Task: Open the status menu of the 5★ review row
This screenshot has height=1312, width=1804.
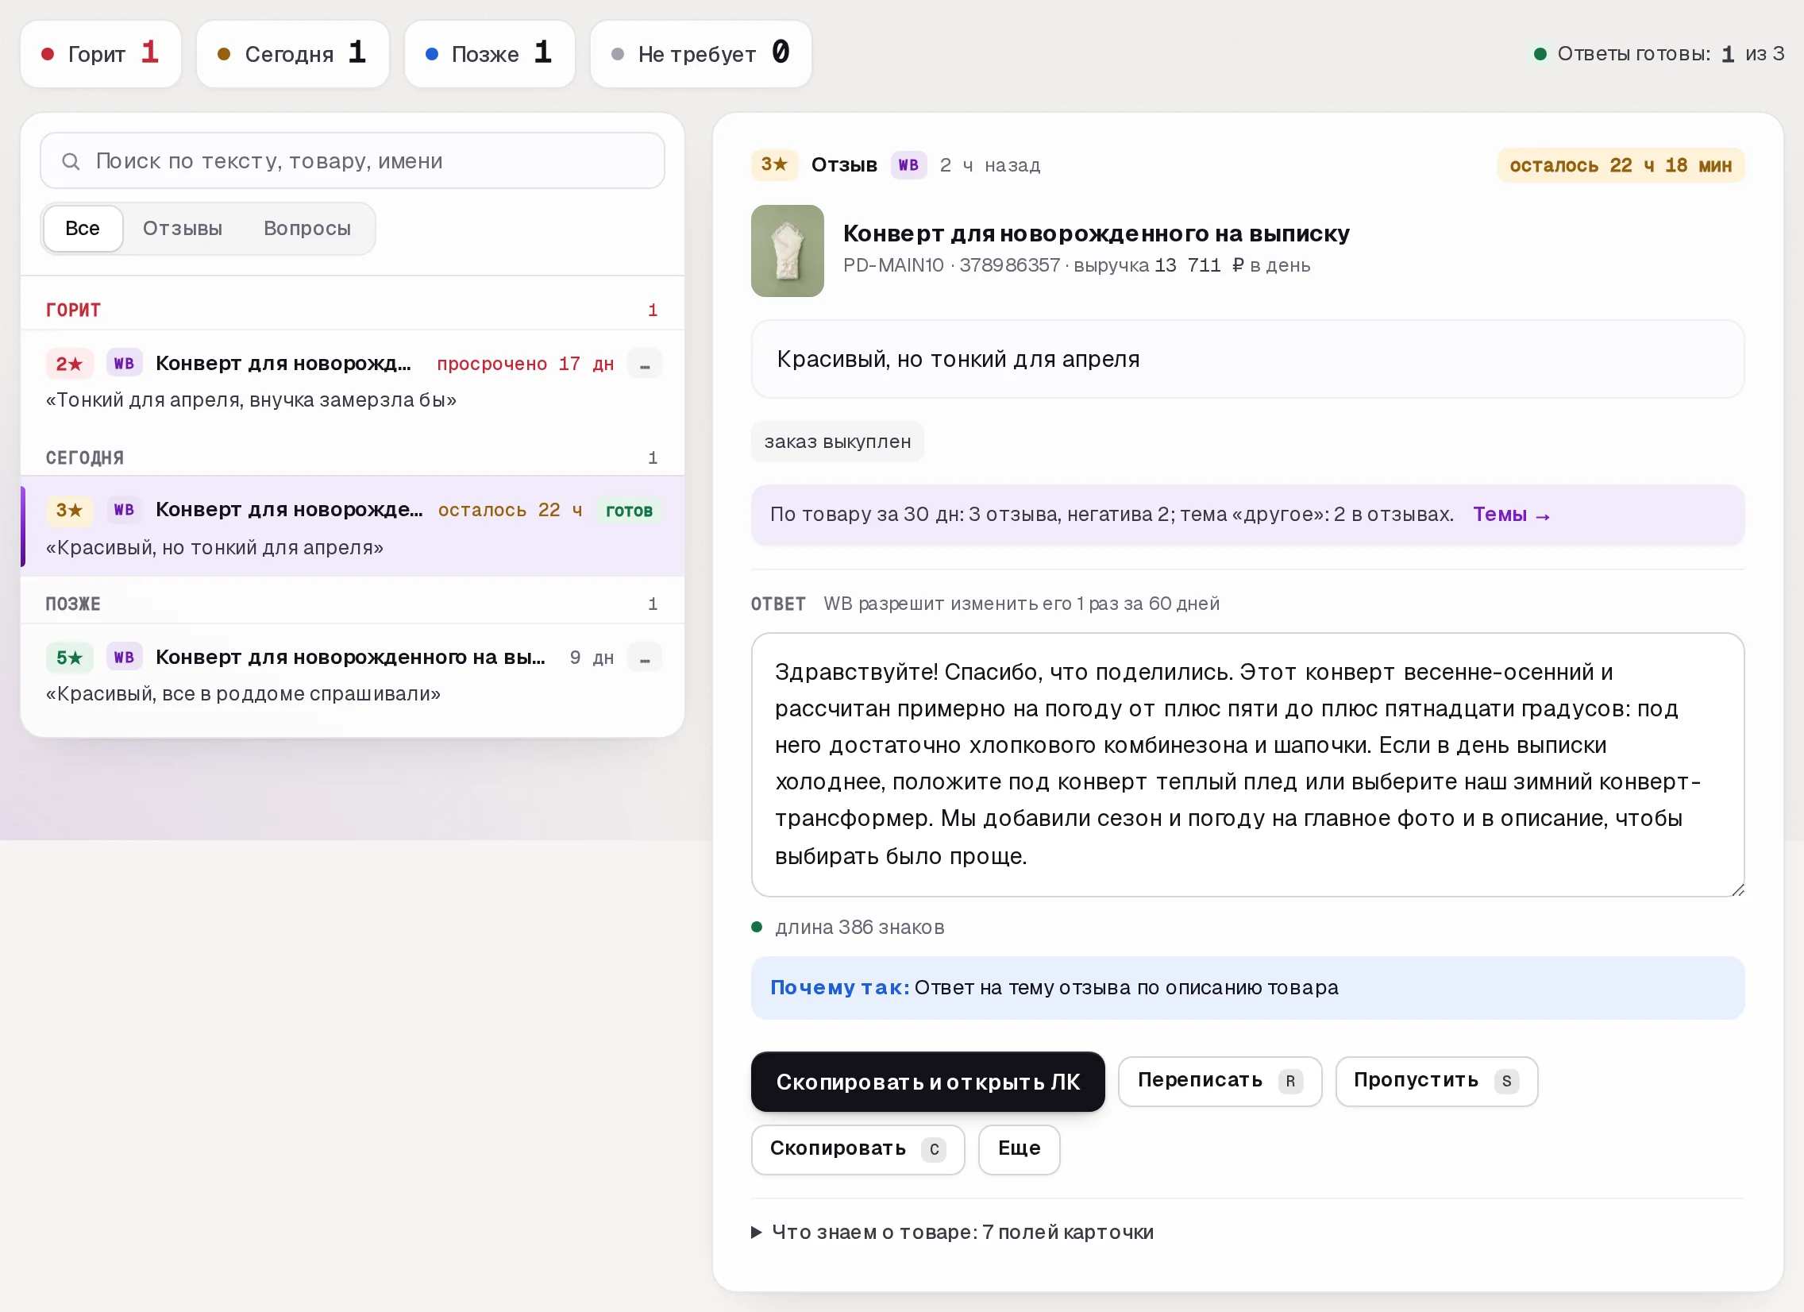Action: click(x=645, y=658)
